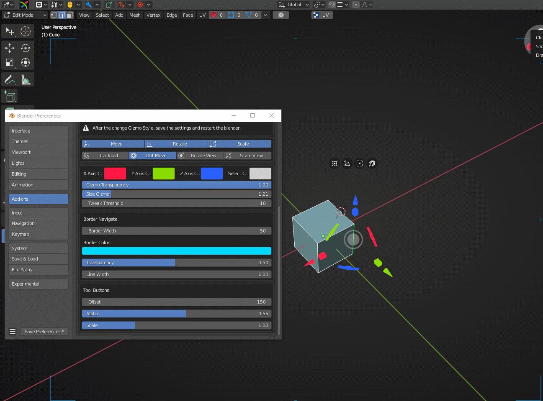
Task: Switch selection to Face select mode
Action: point(70,15)
